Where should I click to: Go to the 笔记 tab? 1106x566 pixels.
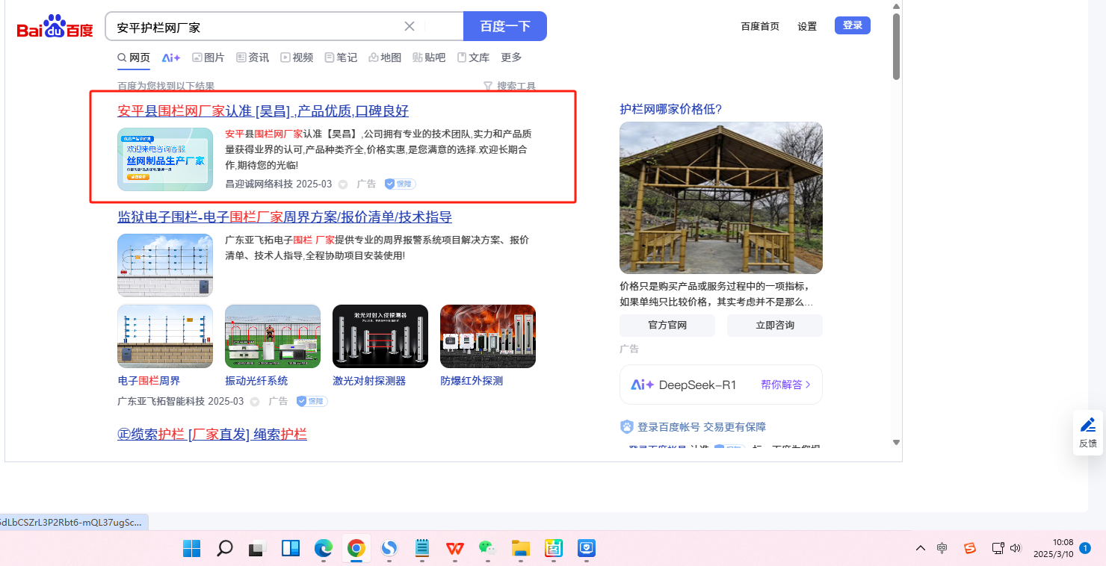341,57
